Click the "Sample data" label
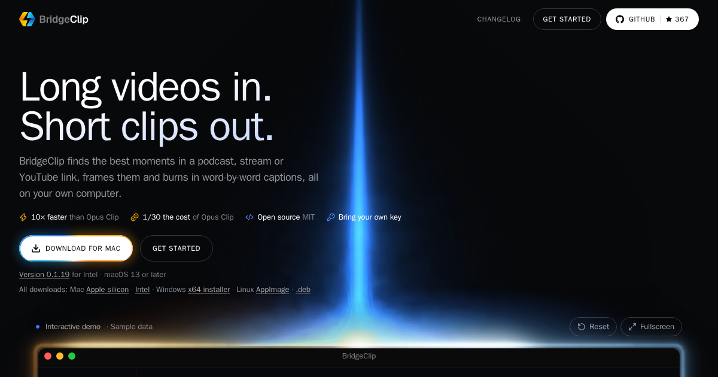Image resolution: width=718 pixels, height=377 pixels. (x=132, y=327)
